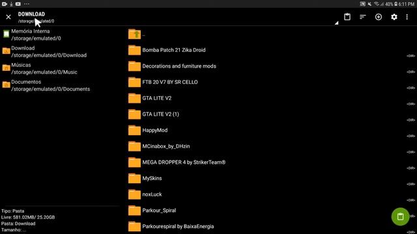Open Músicas bookmark in sidebar
417x234 pixels.
coord(40,68)
